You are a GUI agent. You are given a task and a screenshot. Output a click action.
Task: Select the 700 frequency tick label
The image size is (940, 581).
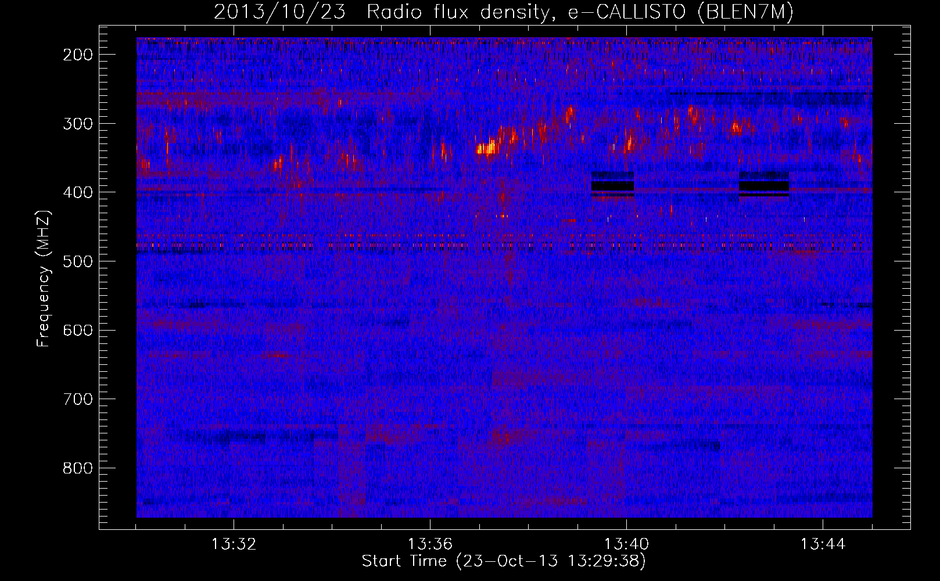point(78,399)
